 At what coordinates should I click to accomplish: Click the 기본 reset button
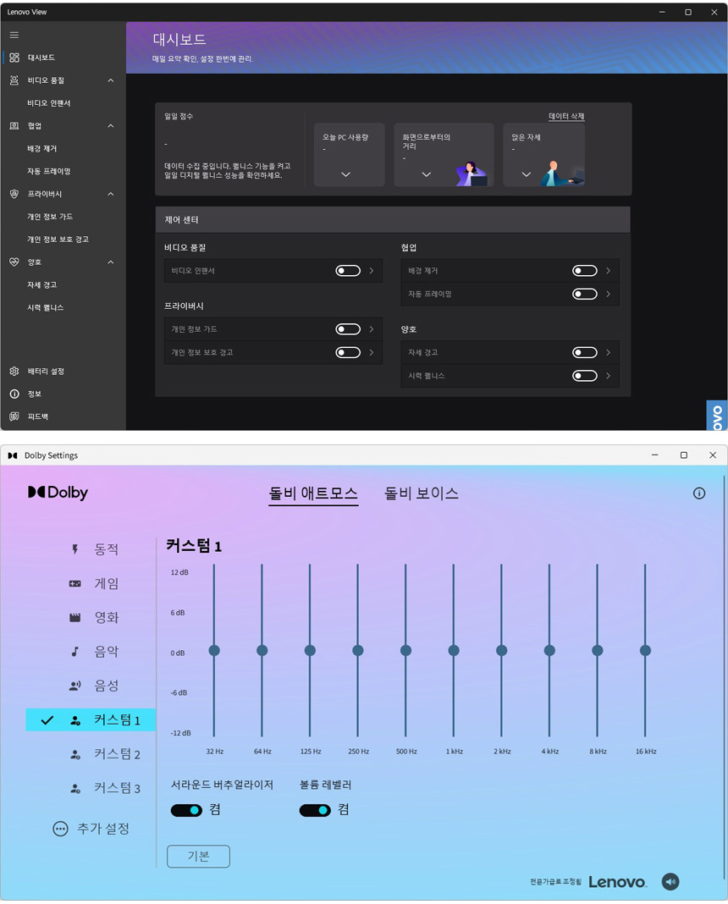pos(198,856)
